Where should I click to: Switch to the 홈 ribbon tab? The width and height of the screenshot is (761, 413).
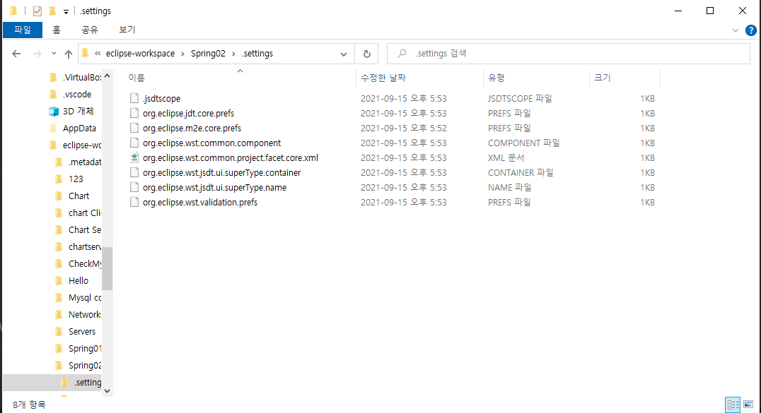coord(57,30)
